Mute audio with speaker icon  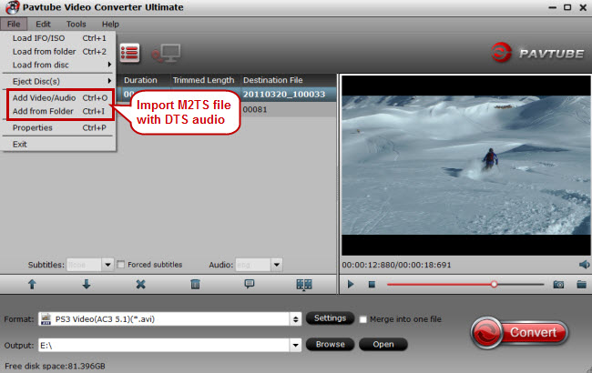pyautogui.click(x=584, y=265)
